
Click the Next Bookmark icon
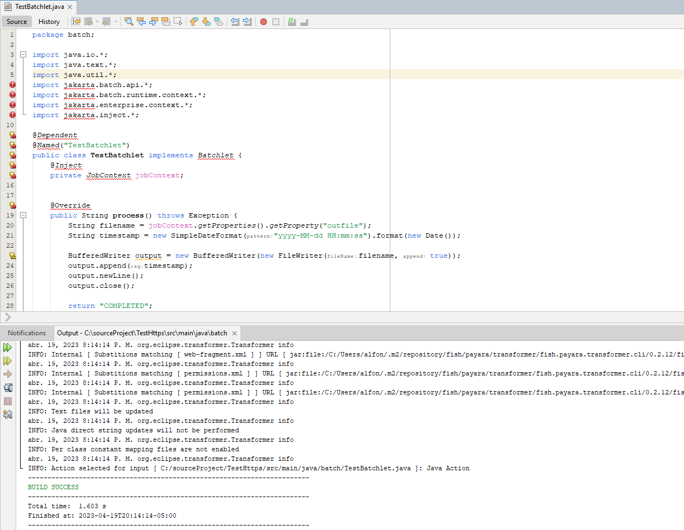click(205, 21)
